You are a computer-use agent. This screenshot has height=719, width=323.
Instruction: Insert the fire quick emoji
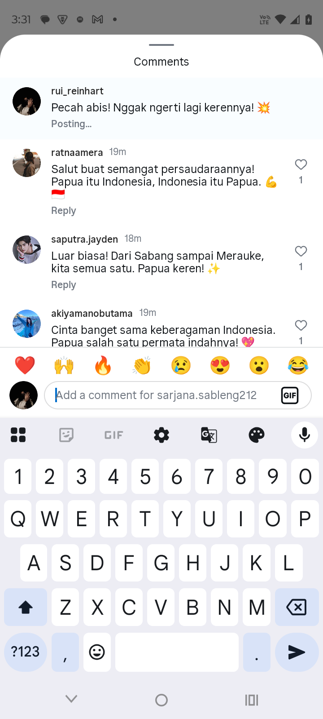point(103,365)
